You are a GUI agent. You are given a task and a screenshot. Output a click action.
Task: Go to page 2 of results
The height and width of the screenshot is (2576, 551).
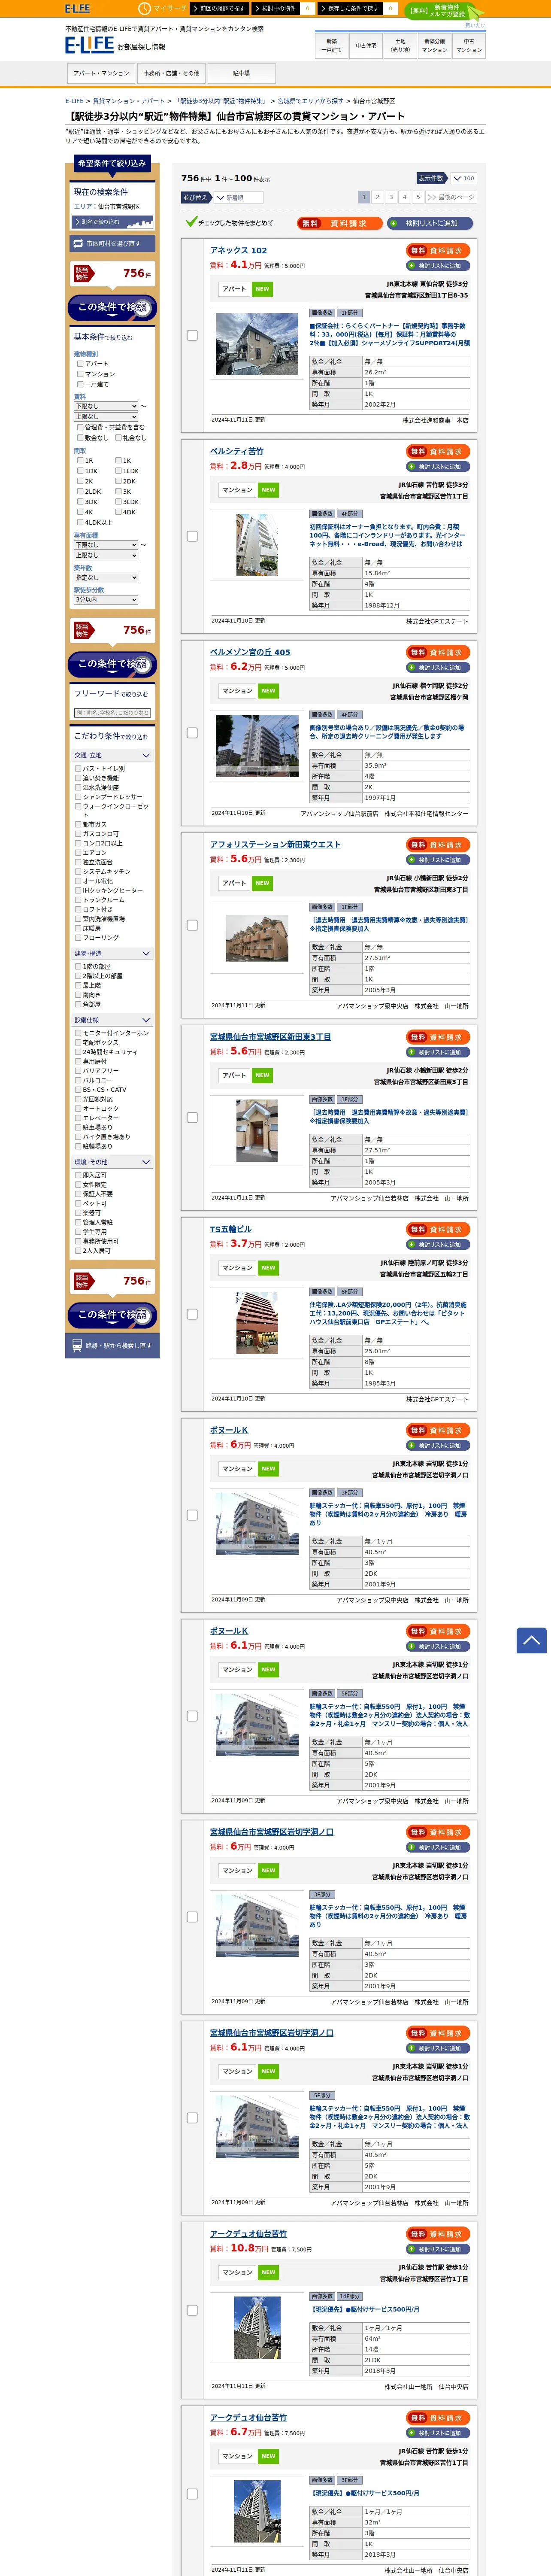point(377,198)
